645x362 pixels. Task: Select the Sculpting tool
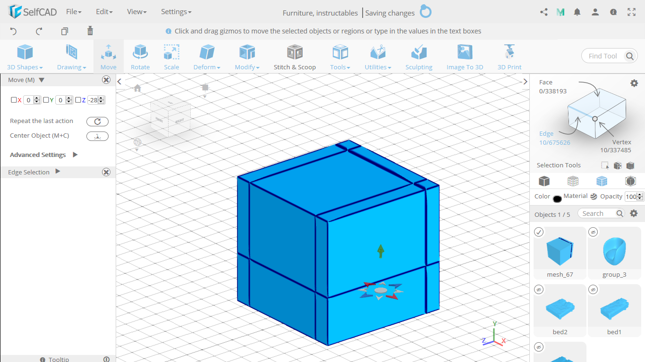[x=418, y=57]
